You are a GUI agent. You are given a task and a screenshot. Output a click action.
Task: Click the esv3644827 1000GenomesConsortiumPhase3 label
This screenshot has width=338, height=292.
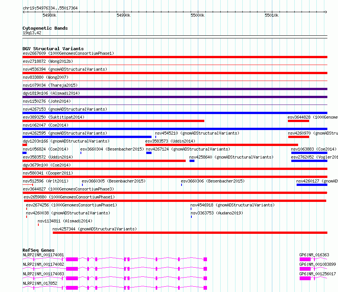point(68,189)
